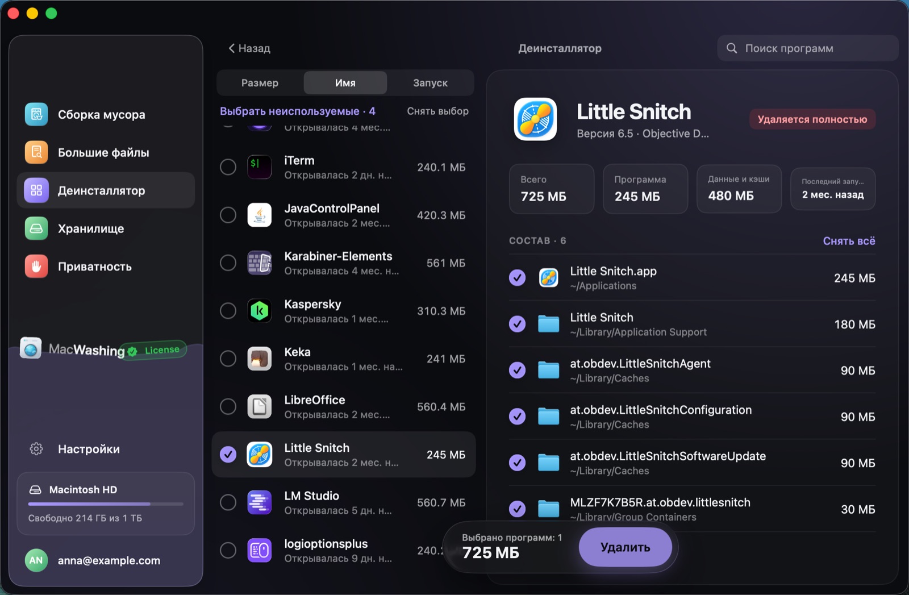Open the Приватность hand icon

36,267
